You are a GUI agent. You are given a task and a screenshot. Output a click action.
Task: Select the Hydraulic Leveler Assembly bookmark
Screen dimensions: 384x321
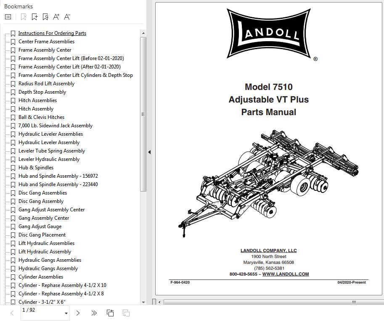point(49,142)
